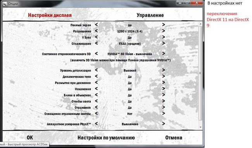Confirm settings with OK button
This screenshot has height=148, width=252.
(x=30, y=138)
